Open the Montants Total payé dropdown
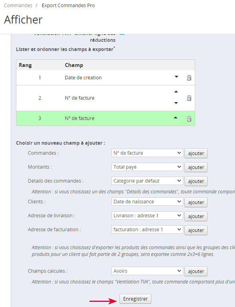 [147, 167]
